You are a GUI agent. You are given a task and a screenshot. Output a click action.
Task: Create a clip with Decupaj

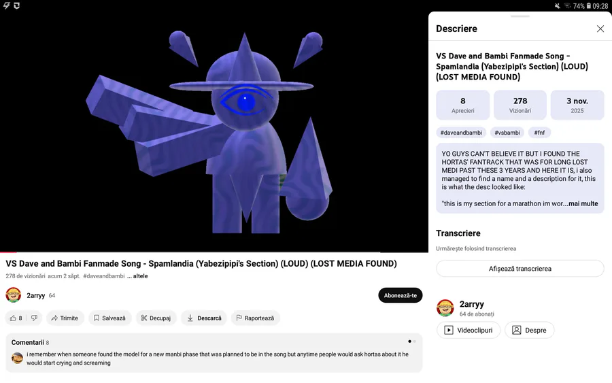[x=156, y=318]
